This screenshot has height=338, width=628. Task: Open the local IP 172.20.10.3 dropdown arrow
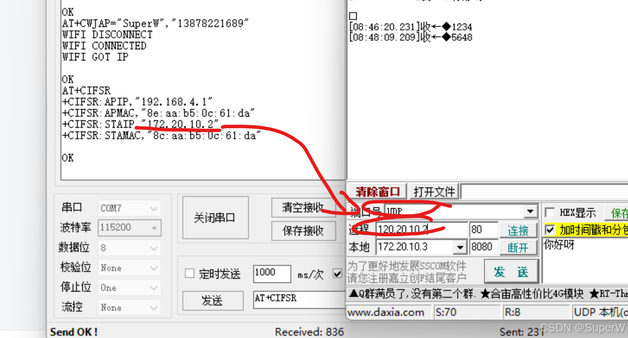[460, 247]
